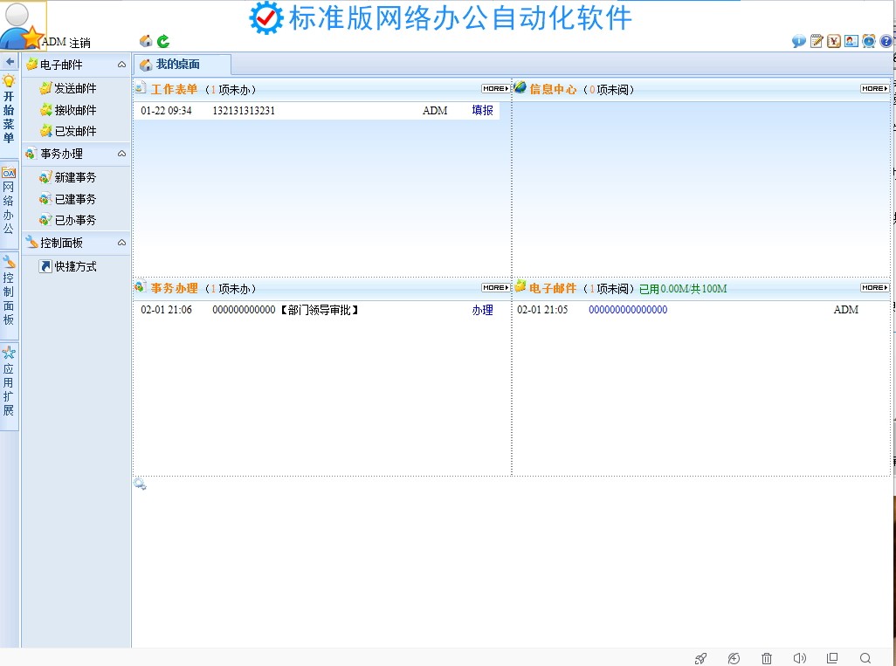Click the 注销 logout link
The height and width of the screenshot is (666, 896).
80,42
